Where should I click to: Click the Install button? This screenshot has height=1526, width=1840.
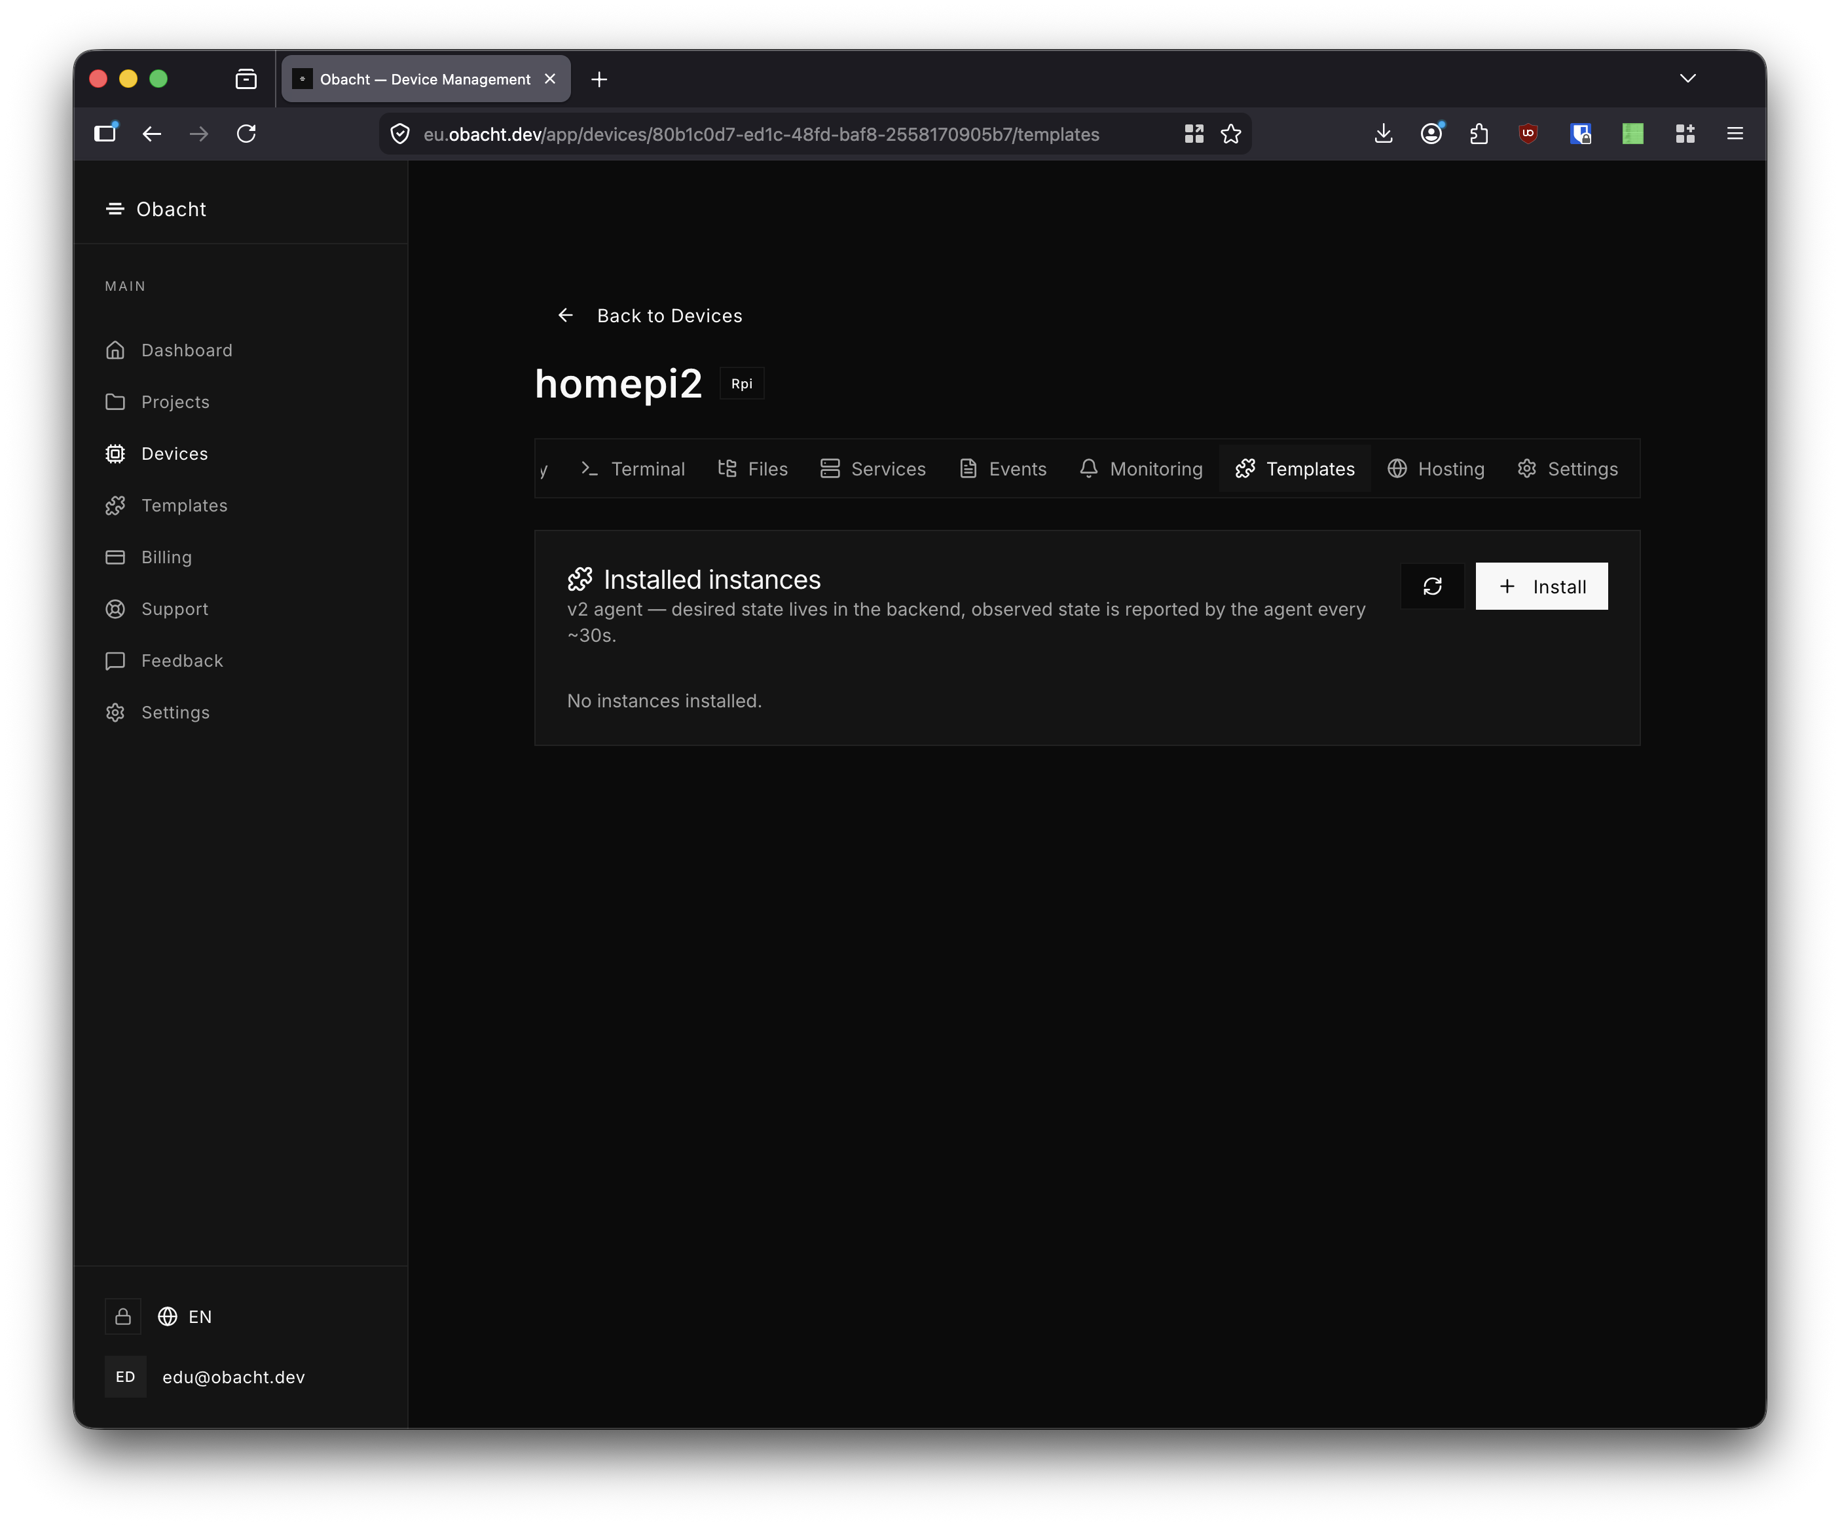(x=1541, y=586)
